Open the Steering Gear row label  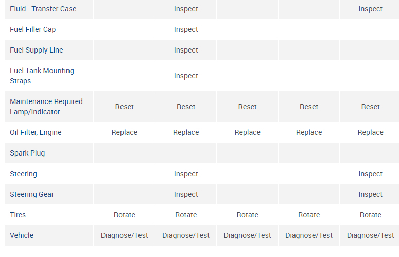(31, 194)
